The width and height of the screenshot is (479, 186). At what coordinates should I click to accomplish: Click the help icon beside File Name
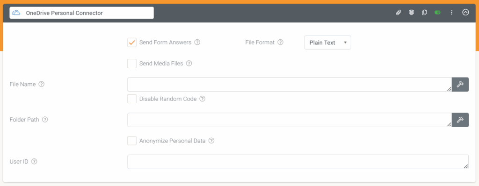pos(42,84)
